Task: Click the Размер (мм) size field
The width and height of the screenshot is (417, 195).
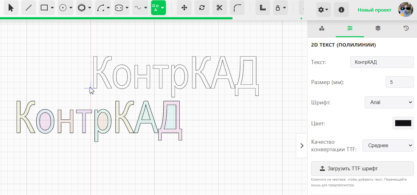Action: coord(399,82)
